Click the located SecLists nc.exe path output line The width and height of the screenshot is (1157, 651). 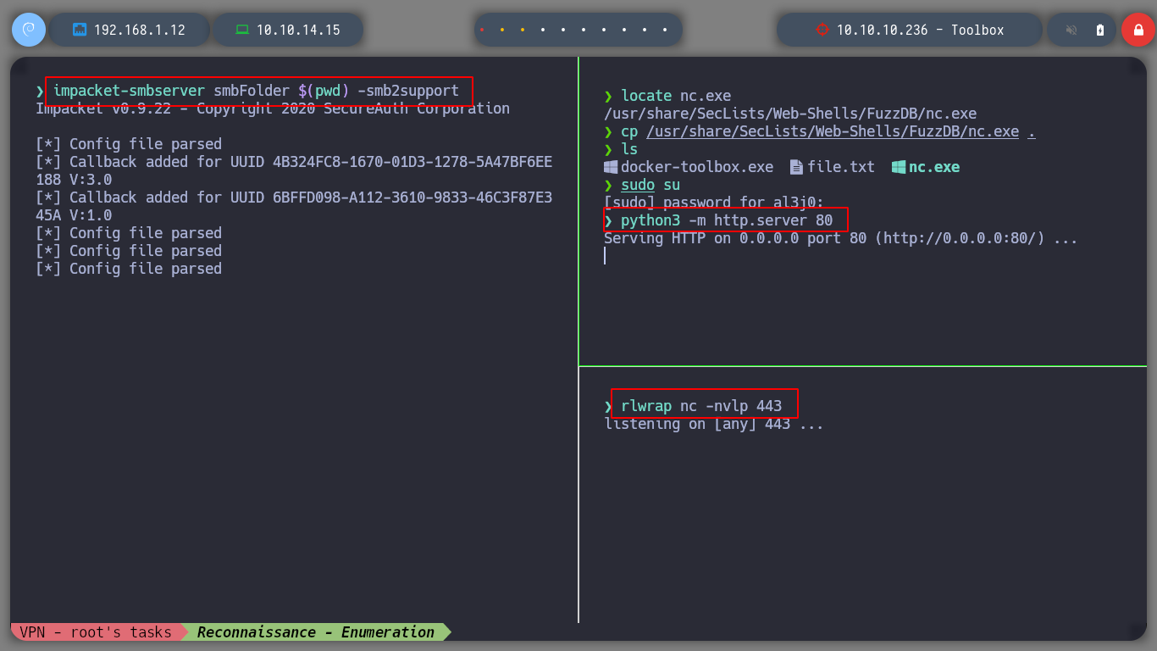tap(790, 114)
